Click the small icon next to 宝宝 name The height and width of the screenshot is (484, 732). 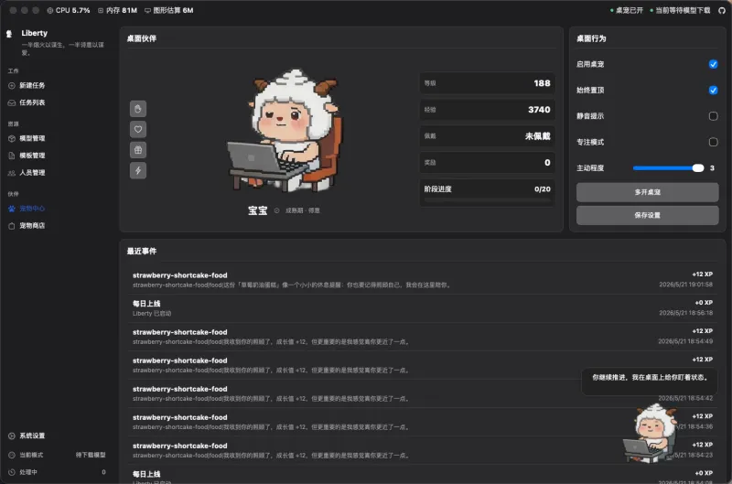coord(276,211)
